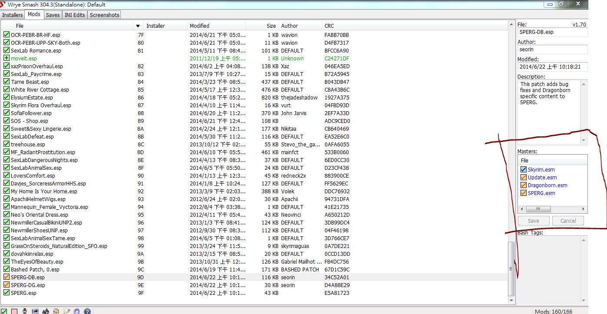
Task: Launch the flames BOSS icon in status bar
Action: tap(46, 311)
